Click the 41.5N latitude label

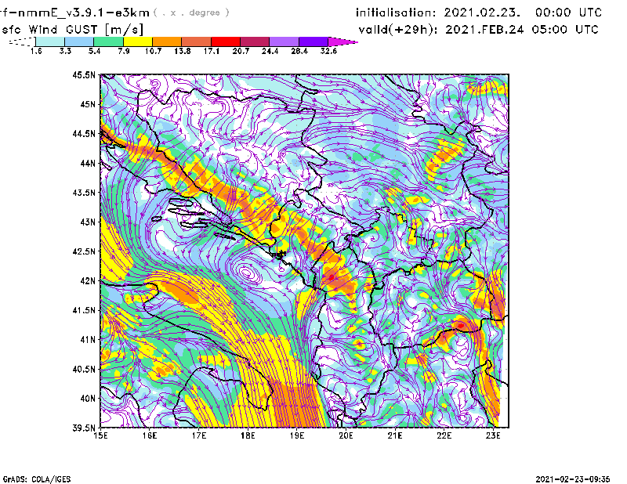(x=84, y=310)
